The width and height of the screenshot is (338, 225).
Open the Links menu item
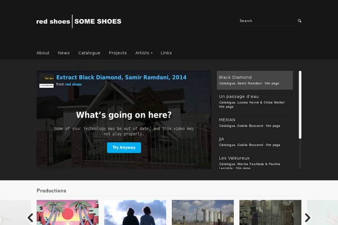[166, 53]
